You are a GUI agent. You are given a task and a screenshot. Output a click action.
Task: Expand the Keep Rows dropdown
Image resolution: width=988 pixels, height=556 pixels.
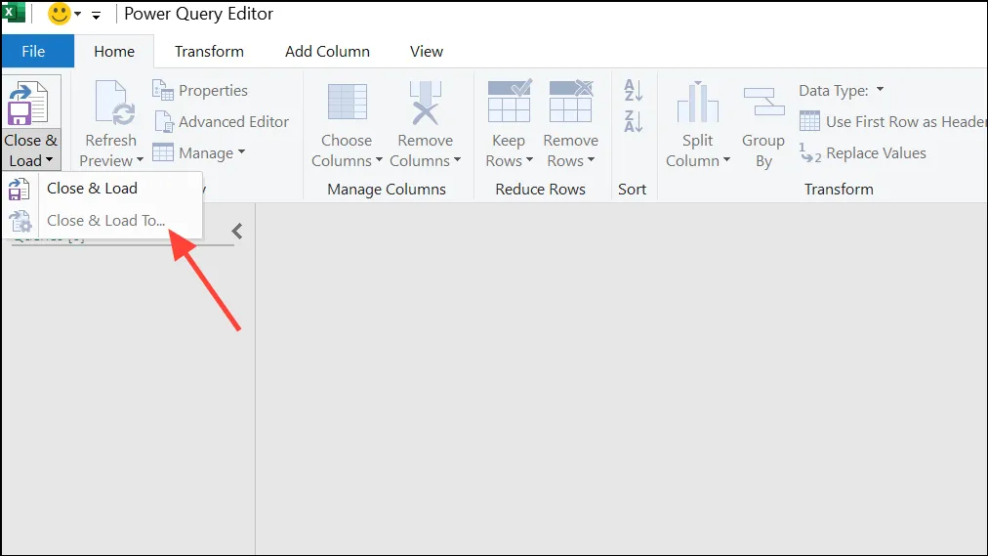(529, 160)
